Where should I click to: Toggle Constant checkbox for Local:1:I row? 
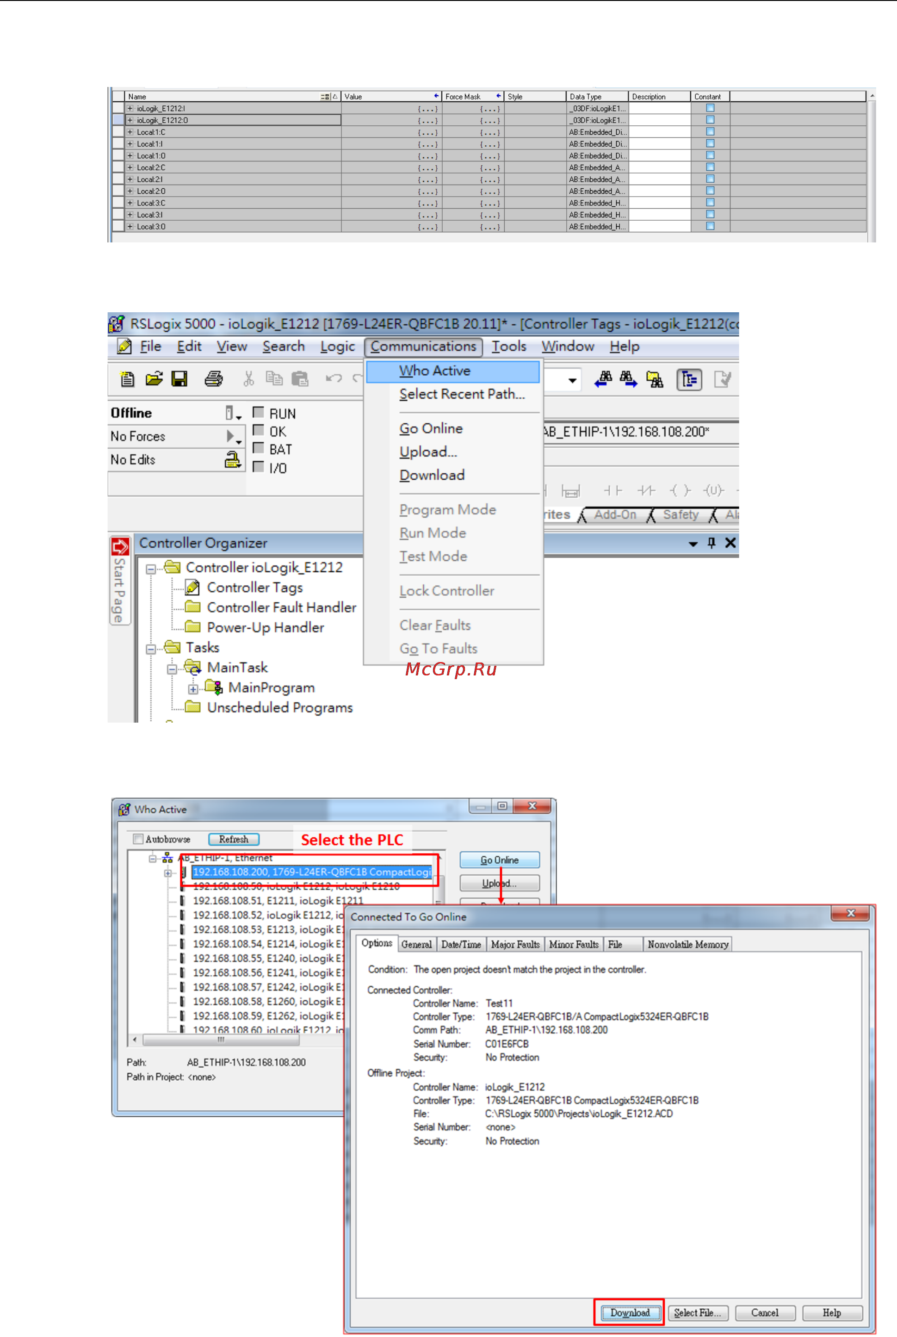(710, 143)
